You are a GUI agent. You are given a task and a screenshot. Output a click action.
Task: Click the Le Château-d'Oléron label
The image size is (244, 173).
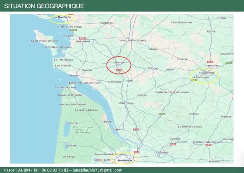[x=58, y=47]
